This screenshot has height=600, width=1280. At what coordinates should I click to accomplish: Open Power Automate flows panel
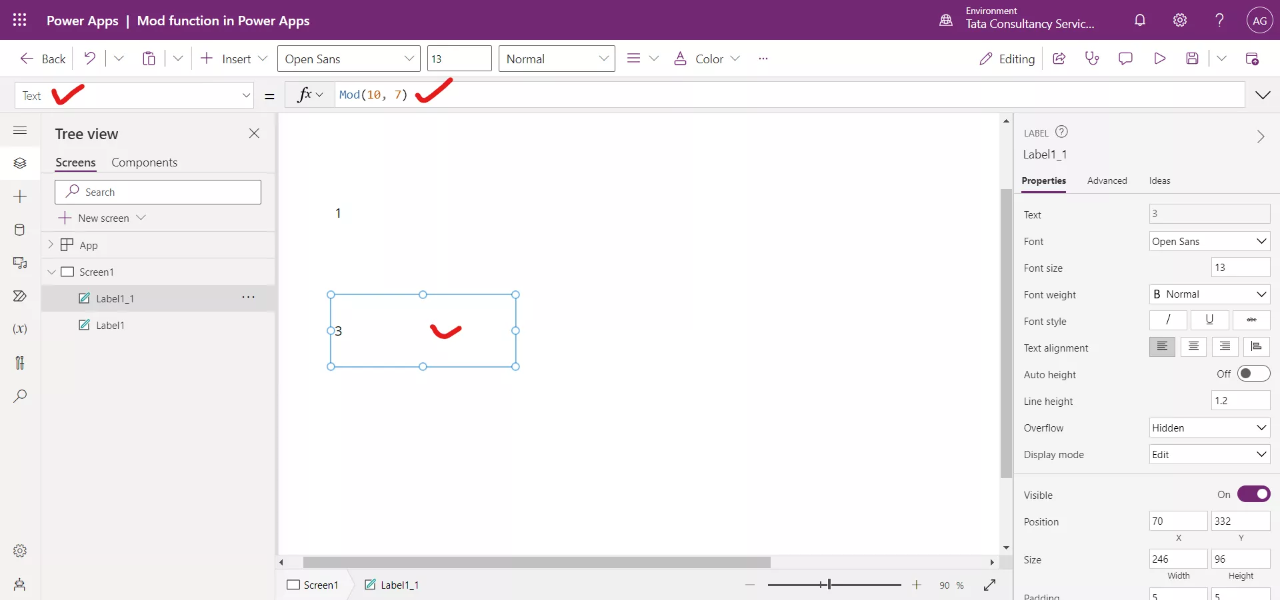tap(20, 296)
